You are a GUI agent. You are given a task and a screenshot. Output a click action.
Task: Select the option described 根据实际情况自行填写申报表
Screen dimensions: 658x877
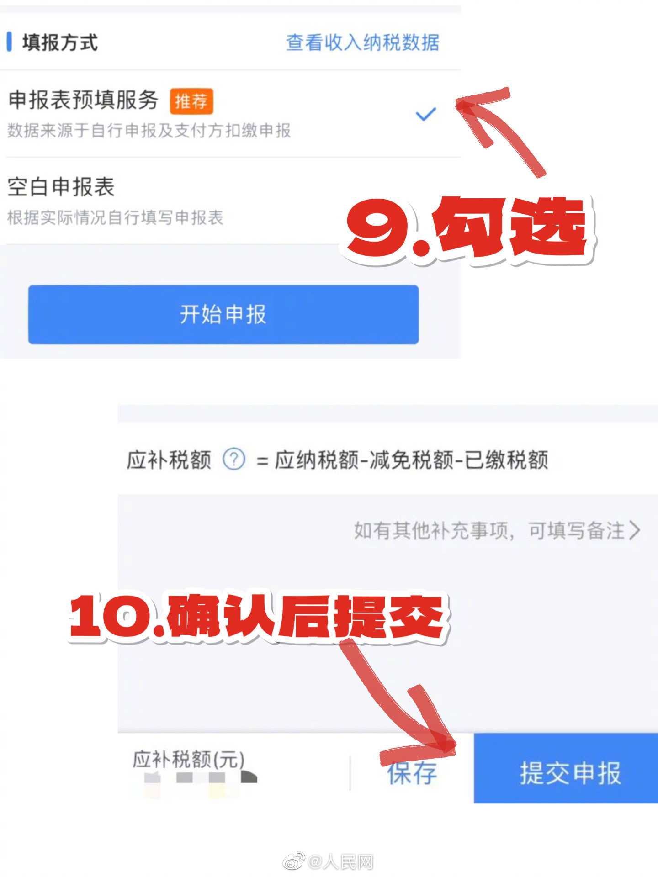[230, 201]
